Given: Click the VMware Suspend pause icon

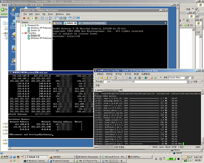Looking at the screenshot, I should [28, 18].
